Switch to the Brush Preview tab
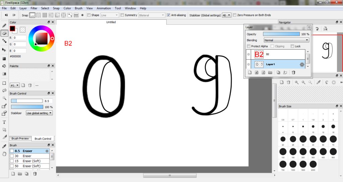The height and width of the screenshot is (182, 343). coord(20,138)
